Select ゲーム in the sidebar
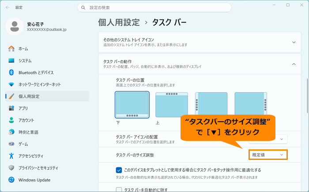Image resolution: width=309 pixels, height=192 pixels. (x=47, y=144)
